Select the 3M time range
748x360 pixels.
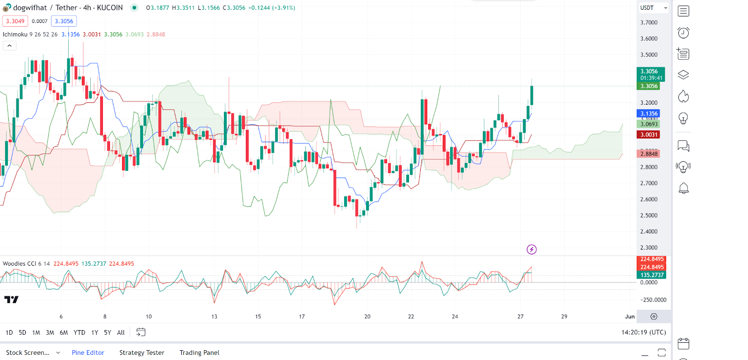50,332
